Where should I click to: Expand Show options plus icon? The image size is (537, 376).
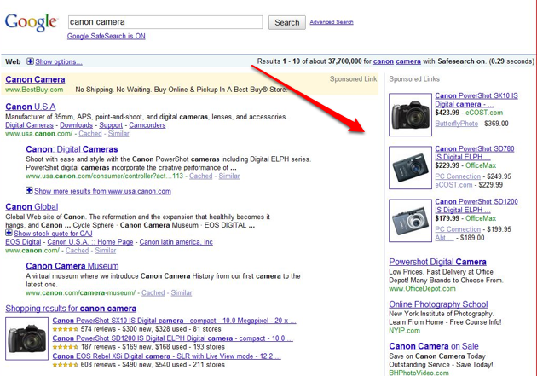pyautogui.click(x=30, y=61)
